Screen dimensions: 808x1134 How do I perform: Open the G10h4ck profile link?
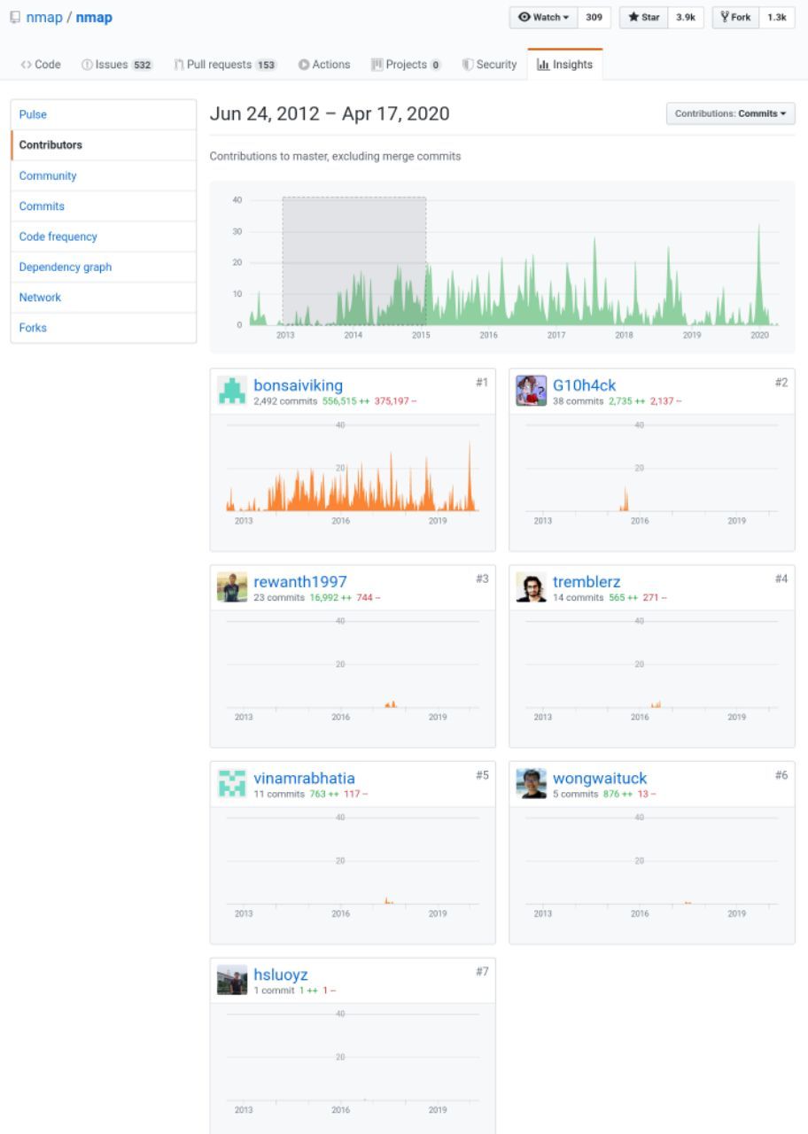pos(584,384)
